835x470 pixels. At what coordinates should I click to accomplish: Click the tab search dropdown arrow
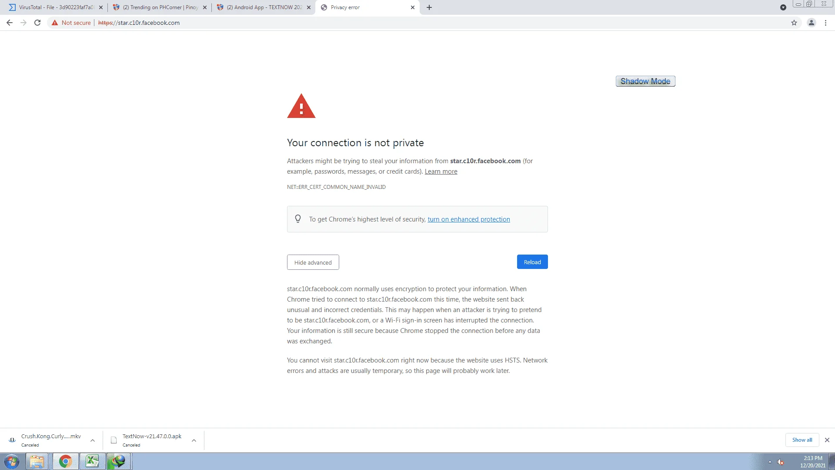click(x=783, y=7)
